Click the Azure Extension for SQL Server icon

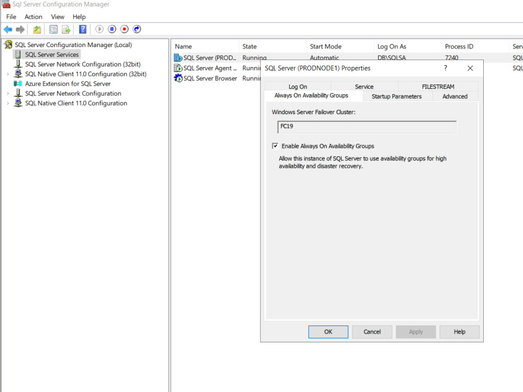(18, 84)
